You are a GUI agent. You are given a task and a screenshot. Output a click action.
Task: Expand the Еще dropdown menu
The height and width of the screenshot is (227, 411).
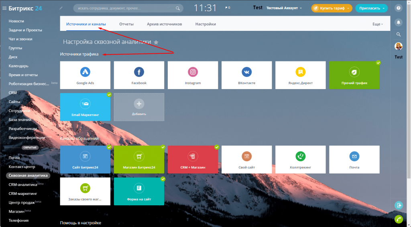(378, 24)
